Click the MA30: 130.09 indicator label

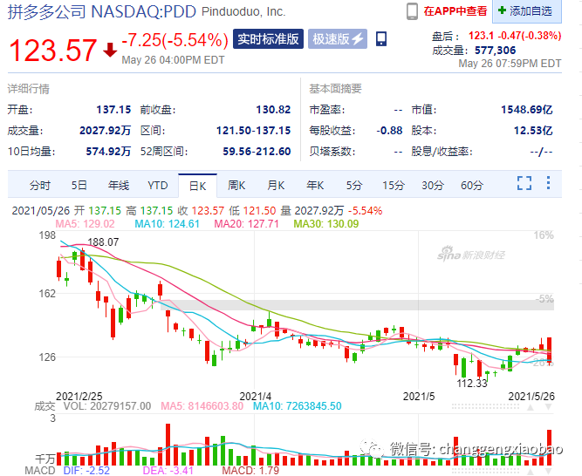coord(326,224)
